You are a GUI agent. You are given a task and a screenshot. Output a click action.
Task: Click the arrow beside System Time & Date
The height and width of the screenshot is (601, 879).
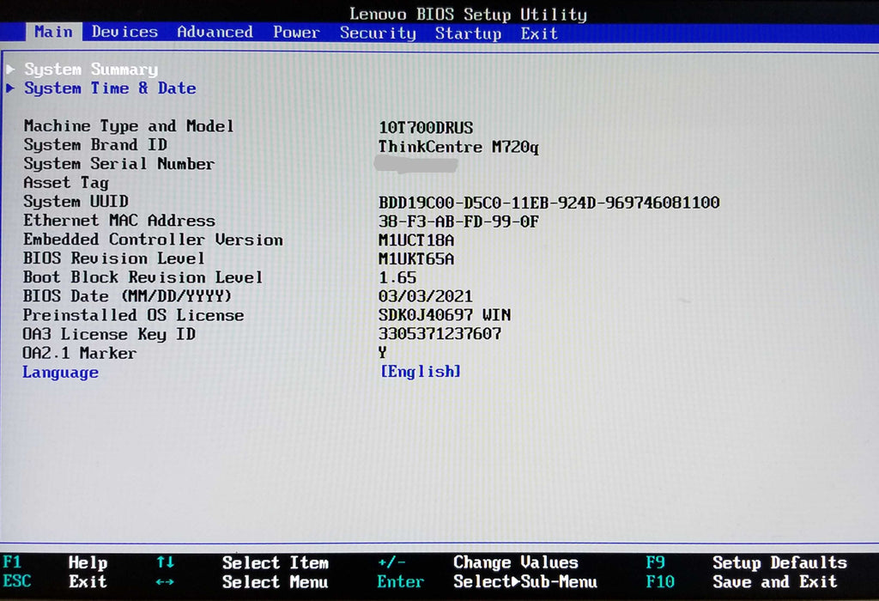(x=10, y=88)
